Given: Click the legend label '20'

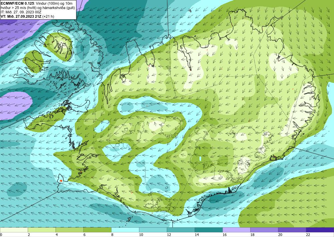Looking at the screenshot, I should (x=280, y=235).
